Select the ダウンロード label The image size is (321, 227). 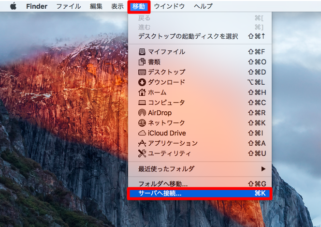167,82
